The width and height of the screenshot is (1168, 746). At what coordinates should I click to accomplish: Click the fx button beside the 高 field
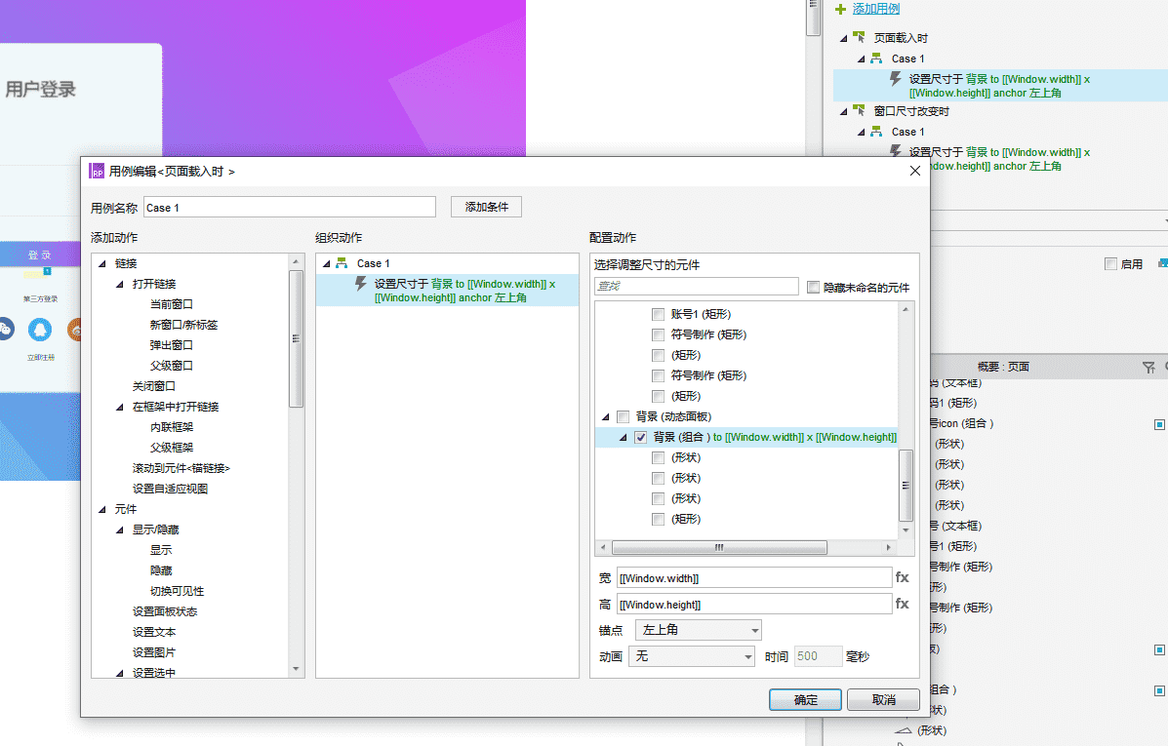click(902, 605)
